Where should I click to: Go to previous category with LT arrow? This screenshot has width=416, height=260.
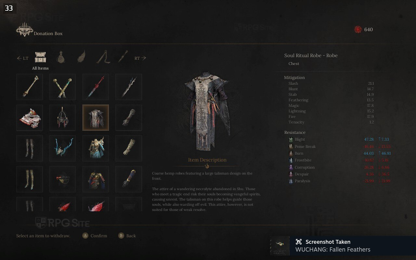[23, 58]
